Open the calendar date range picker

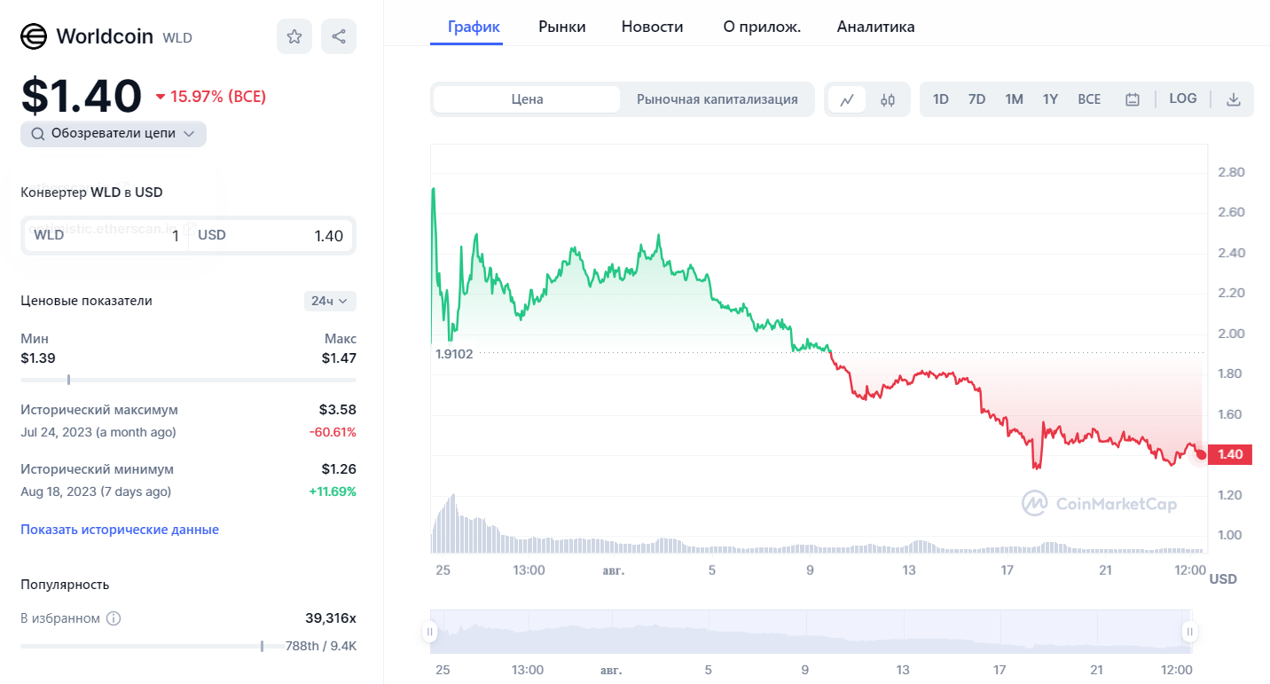click(x=1133, y=99)
